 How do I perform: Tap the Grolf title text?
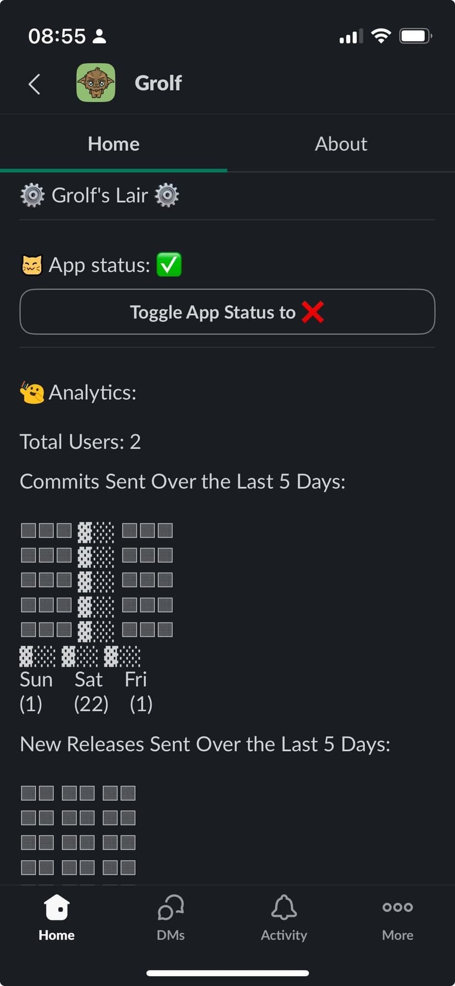click(x=158, y=83)
